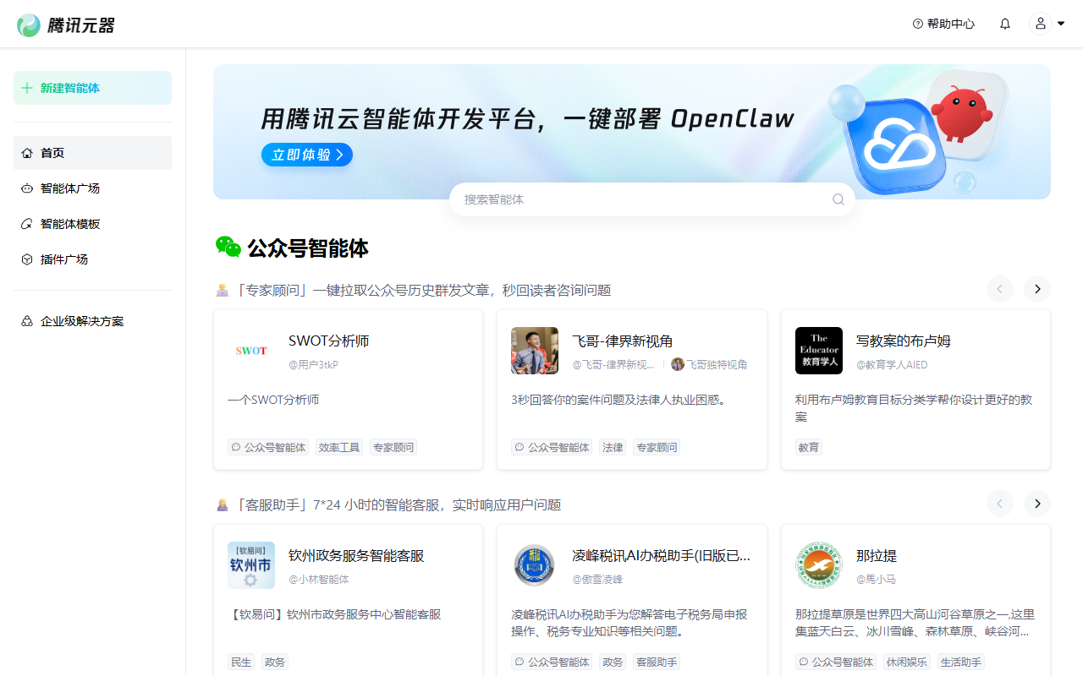
Task: Click the 凌峰税讯 round avatar
Action: tap(535, 565)
